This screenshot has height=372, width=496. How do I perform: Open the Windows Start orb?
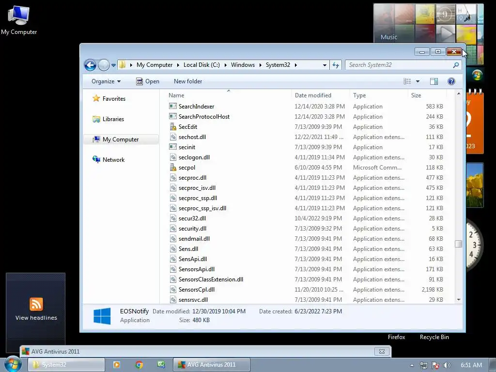pyautogui.click(x=13, y=364)
